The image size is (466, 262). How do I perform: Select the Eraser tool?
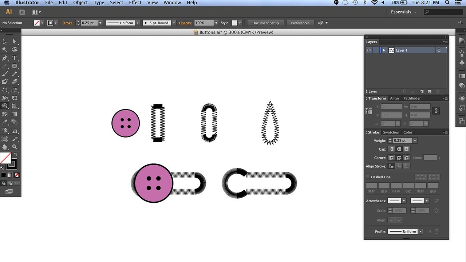(15, 82)
